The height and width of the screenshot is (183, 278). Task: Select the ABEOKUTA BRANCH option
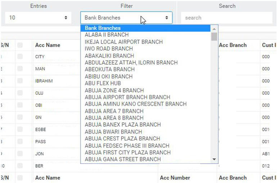tap(109, 69)
